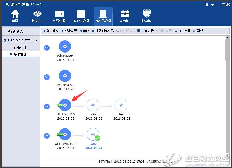Select the Z97 configuration under UEFI_WIN10
The image size is (232, 168).
(x=93, y=105)
